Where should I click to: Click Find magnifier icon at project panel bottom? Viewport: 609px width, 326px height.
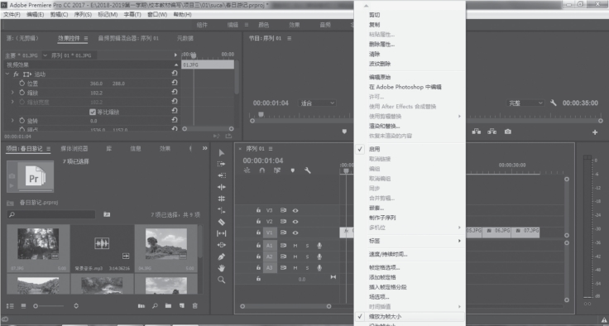pos(155,306)
